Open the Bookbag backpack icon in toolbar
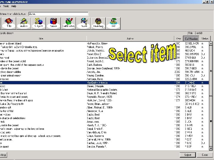 point(98,23)
